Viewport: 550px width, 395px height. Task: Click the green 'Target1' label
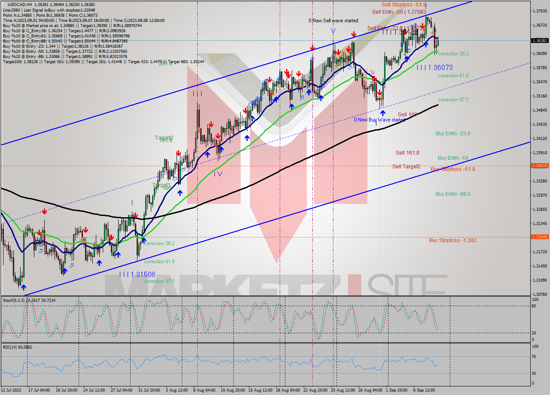(x=161, y=185)
